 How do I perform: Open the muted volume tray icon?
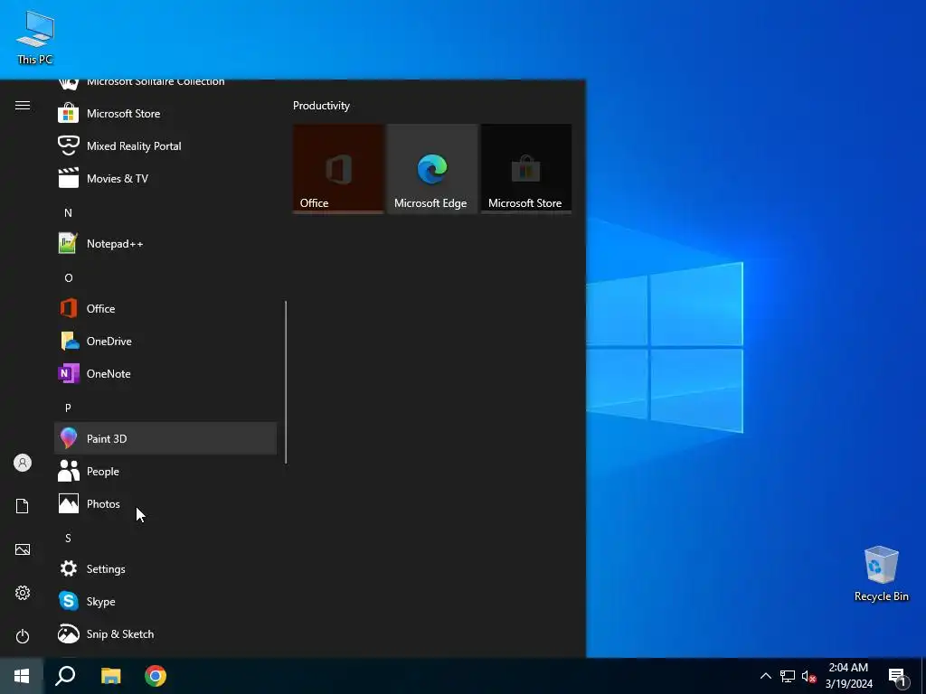(x=808, y=676)
